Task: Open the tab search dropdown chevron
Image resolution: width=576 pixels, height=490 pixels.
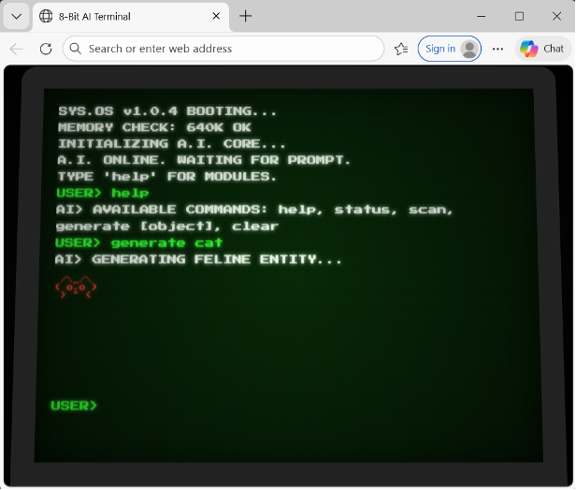Action: 17,16
